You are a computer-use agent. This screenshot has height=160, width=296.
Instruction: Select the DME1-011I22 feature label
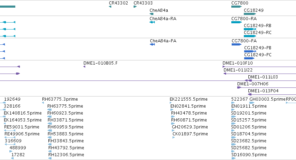(238, 70)
